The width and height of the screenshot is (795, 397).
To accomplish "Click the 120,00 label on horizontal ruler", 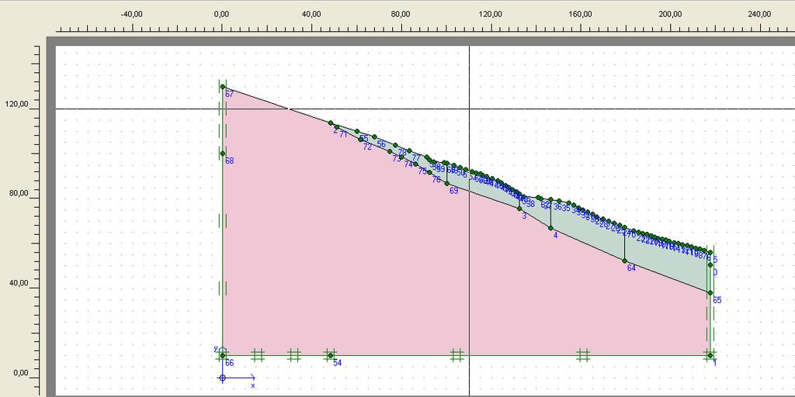I will click(491, 14).
